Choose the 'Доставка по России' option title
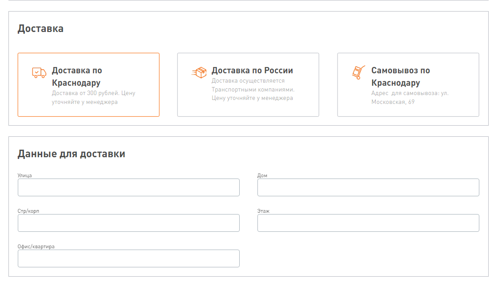The image size is (498, 286). [x=252, y=71]
